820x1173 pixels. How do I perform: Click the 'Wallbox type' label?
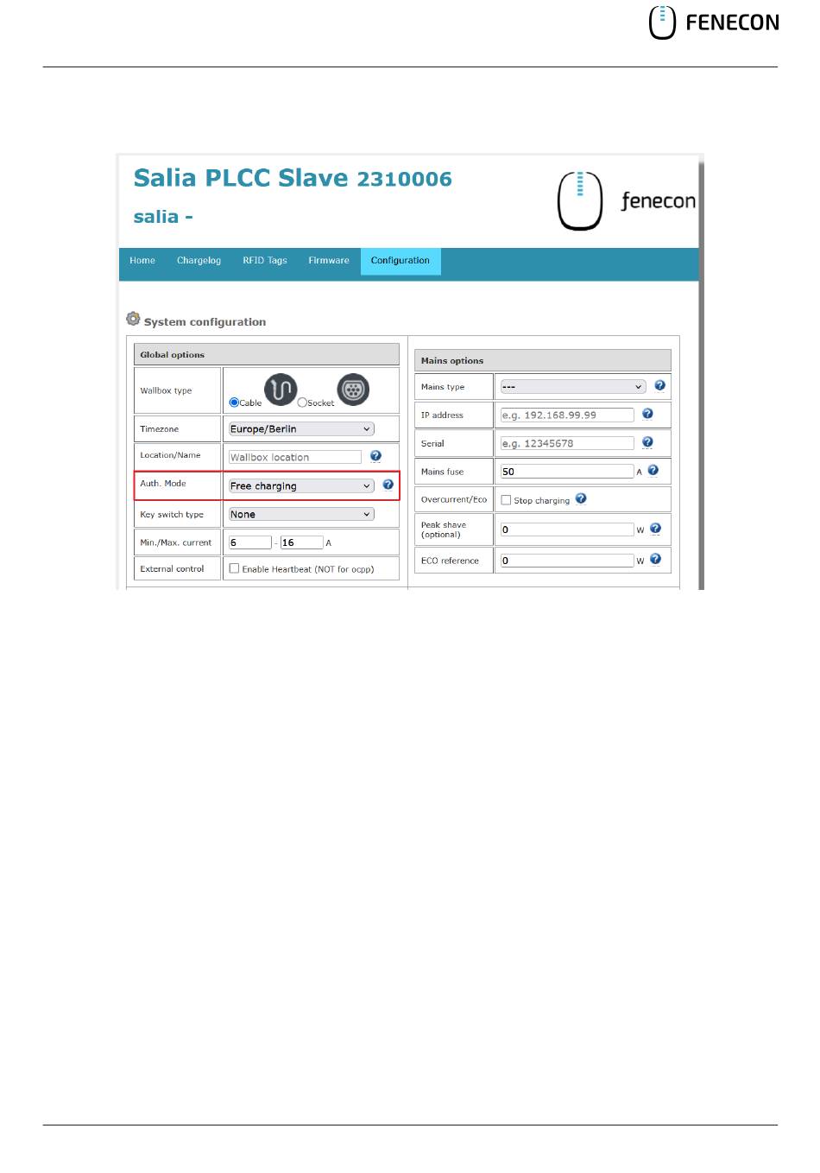(166, 390)
